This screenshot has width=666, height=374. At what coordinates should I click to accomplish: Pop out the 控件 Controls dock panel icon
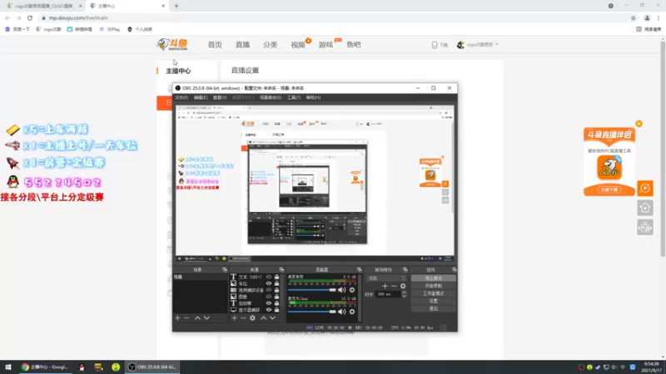click(454, 269)
